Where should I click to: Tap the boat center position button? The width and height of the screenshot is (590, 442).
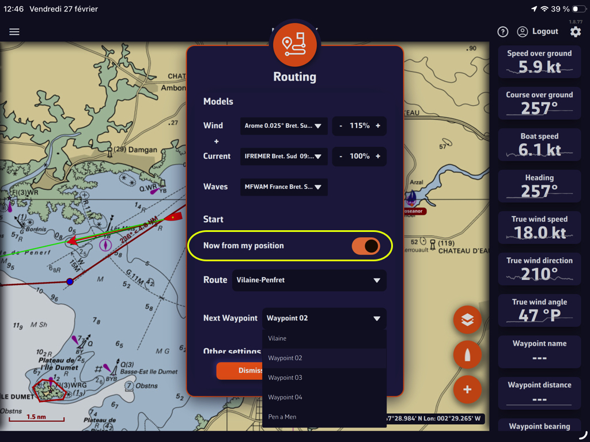[467, 355]
